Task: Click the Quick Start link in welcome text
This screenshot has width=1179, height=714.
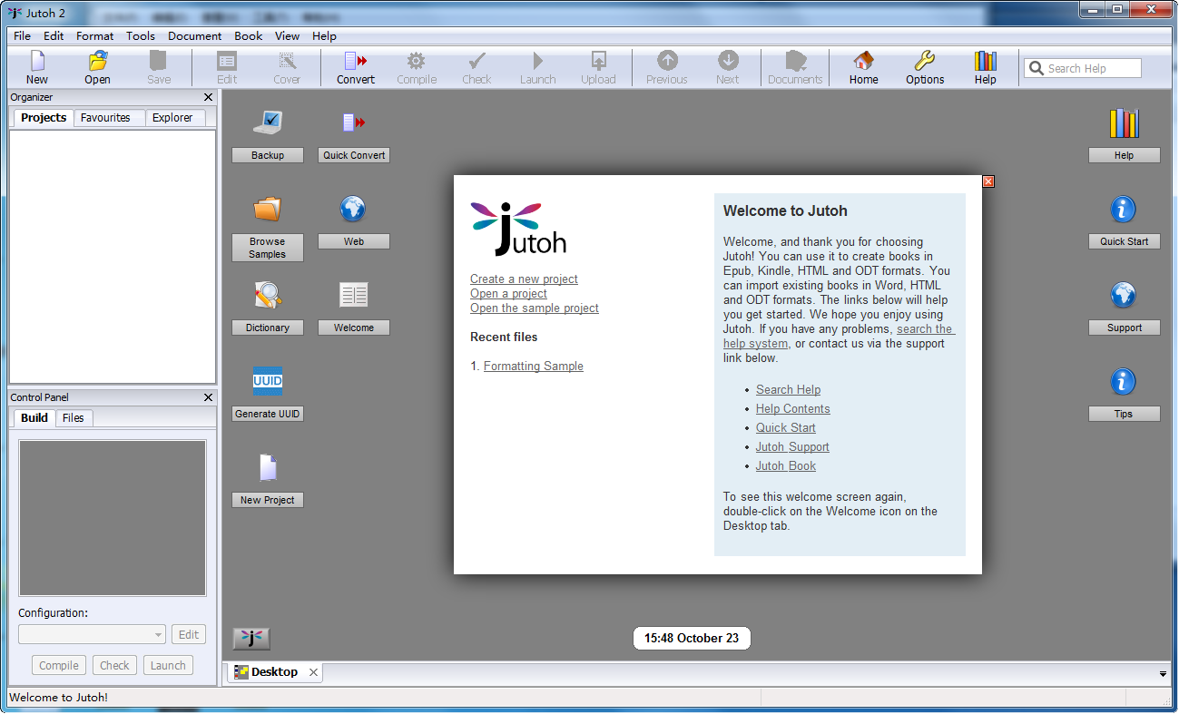Action: click(786, 428)
